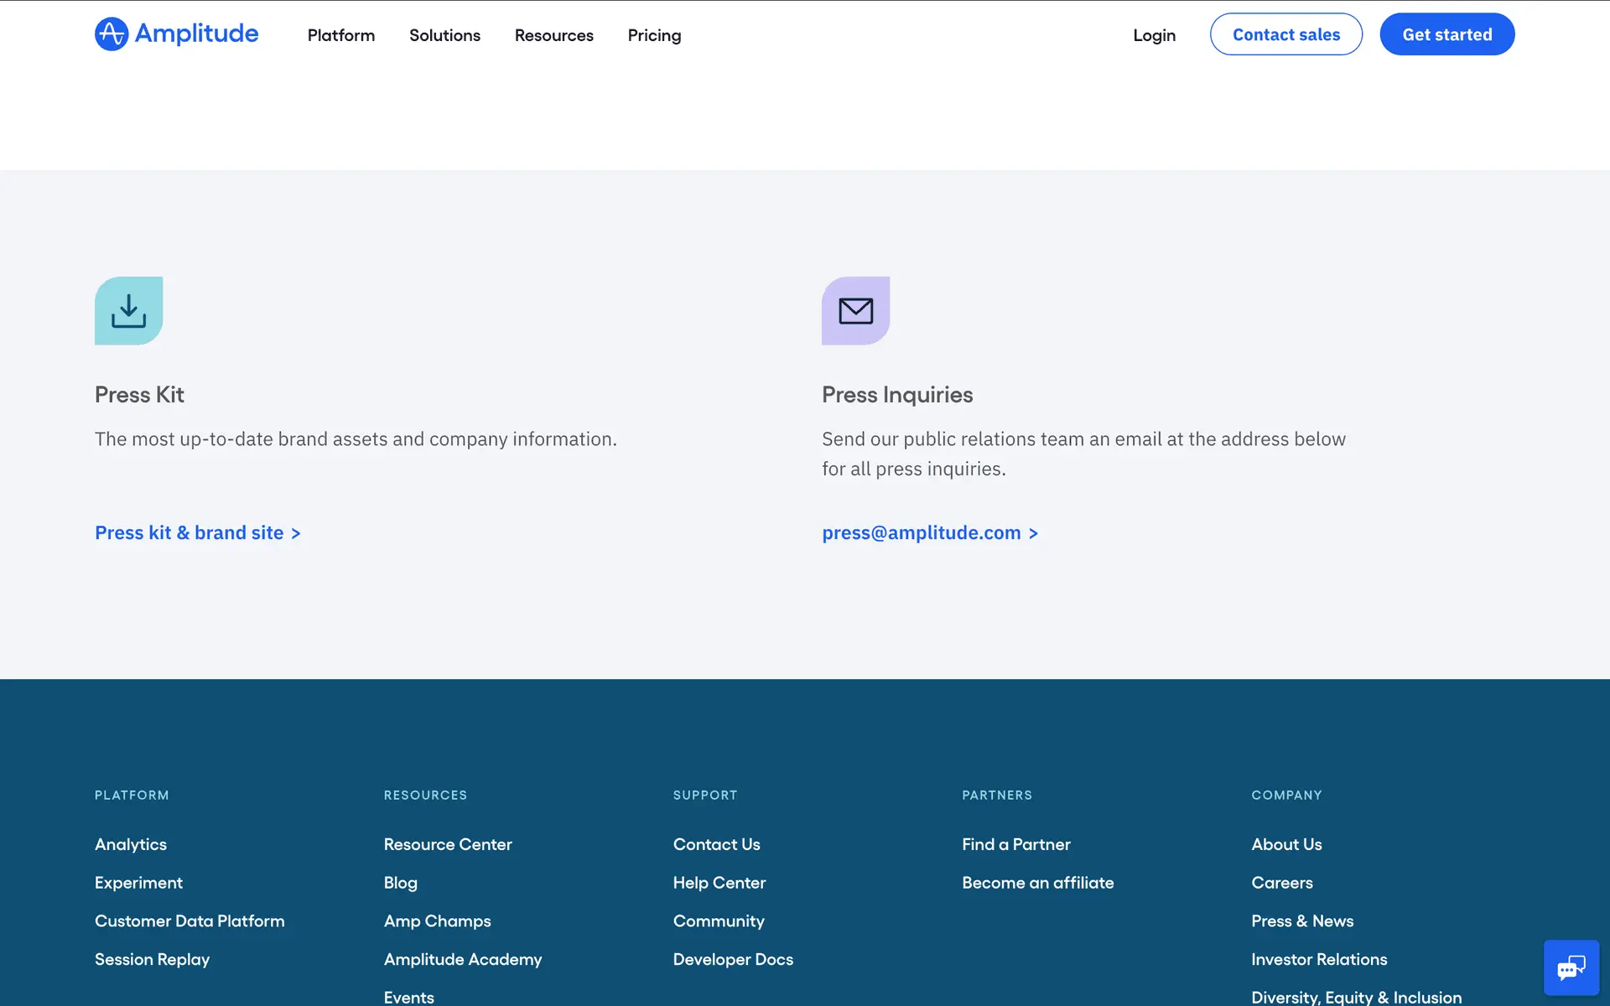Click the Press Kit download icon

(x=128, y=311)
